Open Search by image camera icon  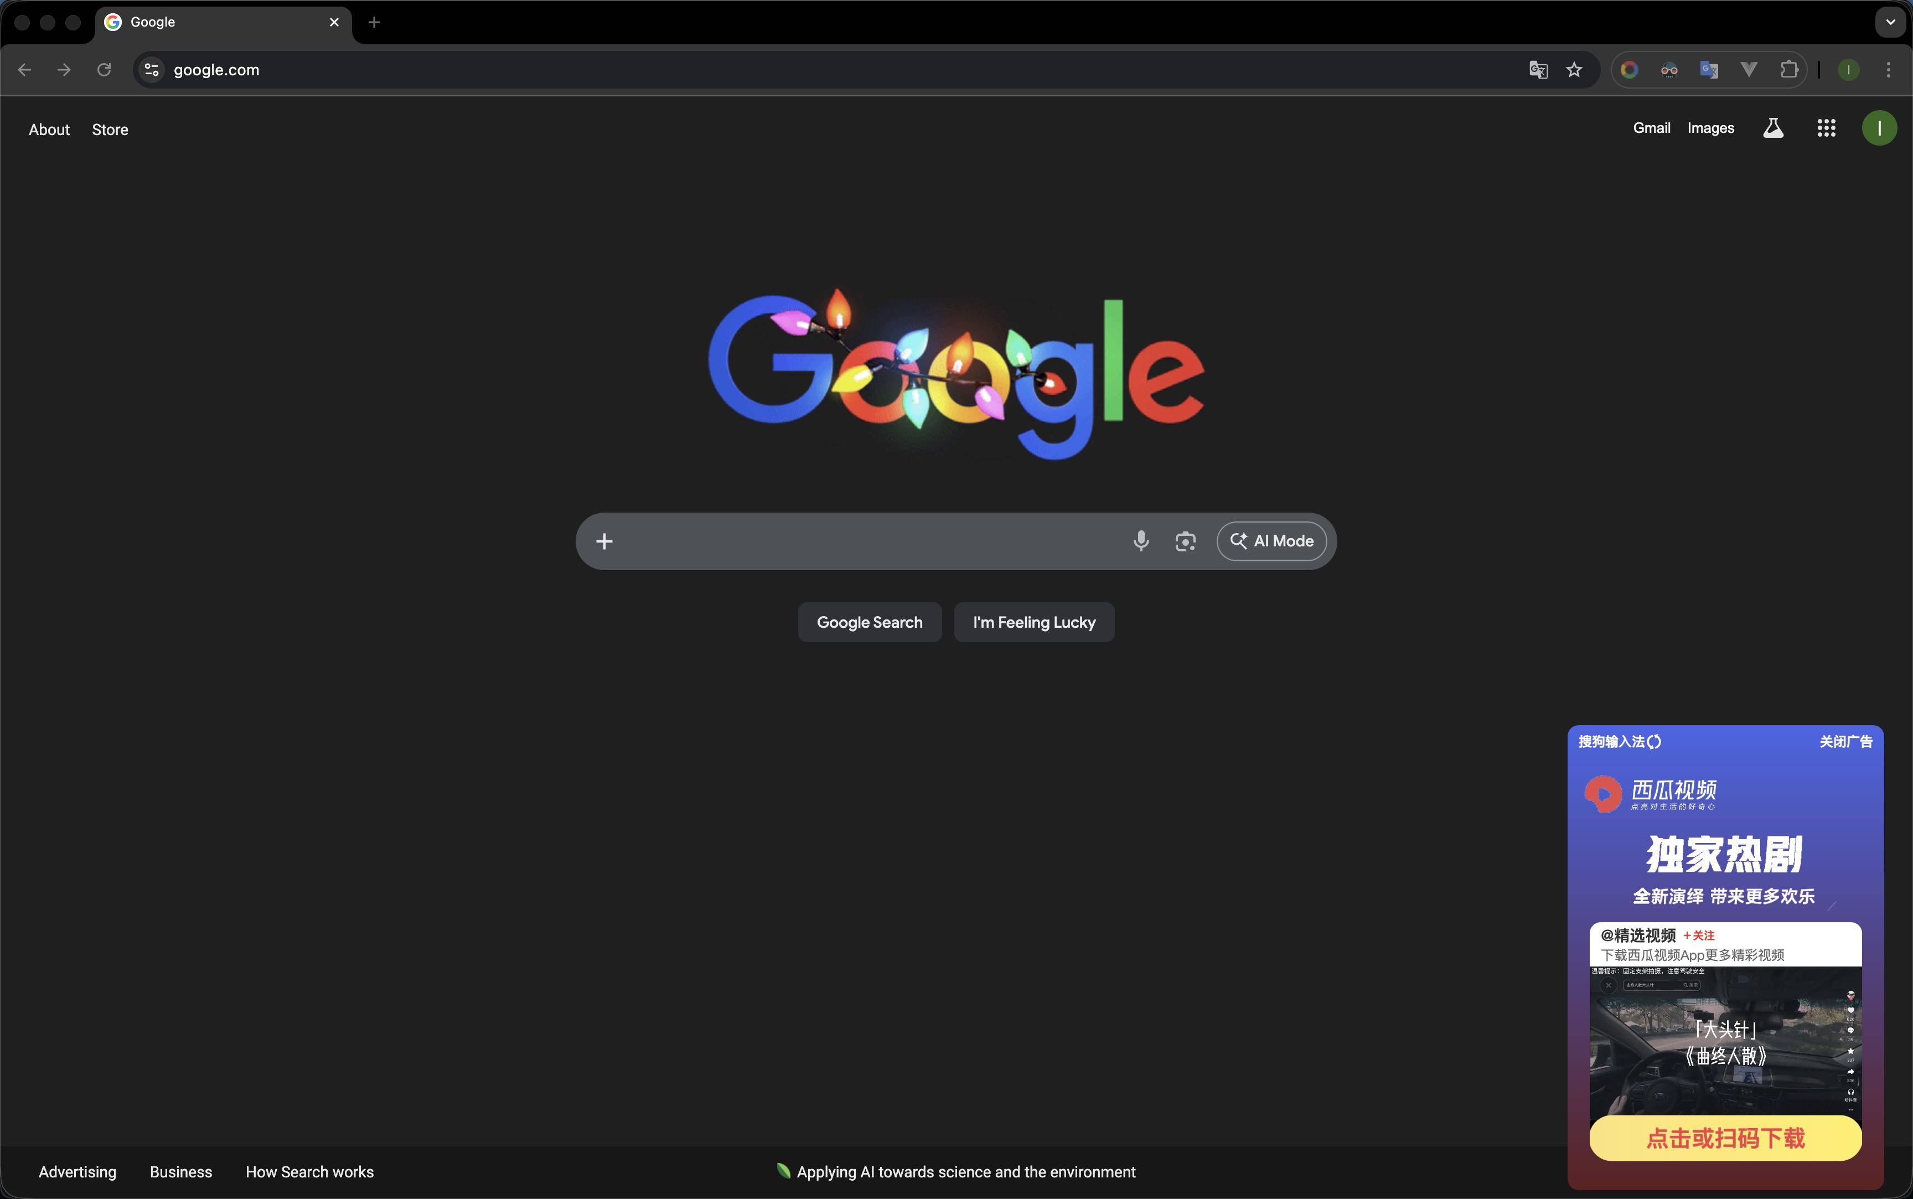[1185, 541]
